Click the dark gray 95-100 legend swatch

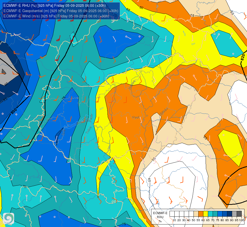click(x=239, y=214)
